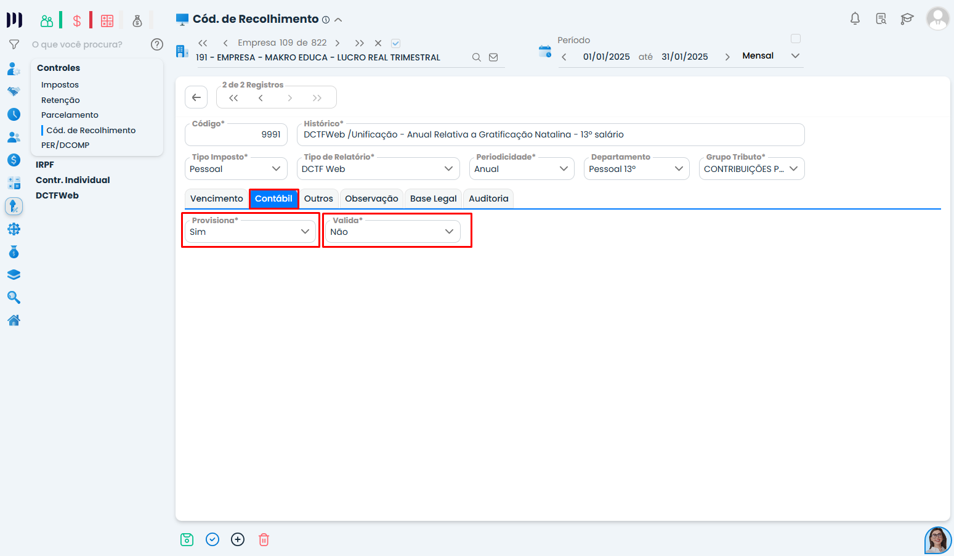Click the notification bell icon

[x=855, y=18]
